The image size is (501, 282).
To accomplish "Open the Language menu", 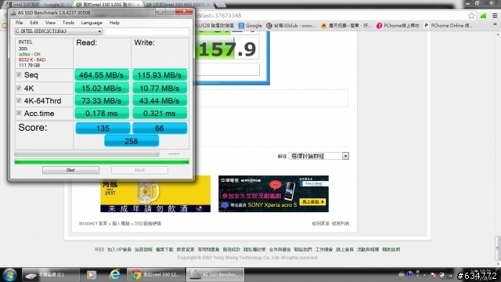I will pyautogui.click(x=92, y=23).
